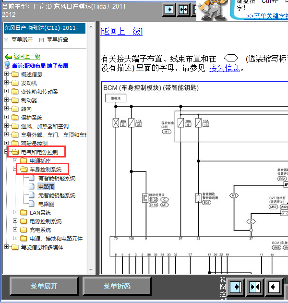Viewport: 288px width, 303px height.
Task: Click the top inward-arrows view control icon
Action: [183, 10]
